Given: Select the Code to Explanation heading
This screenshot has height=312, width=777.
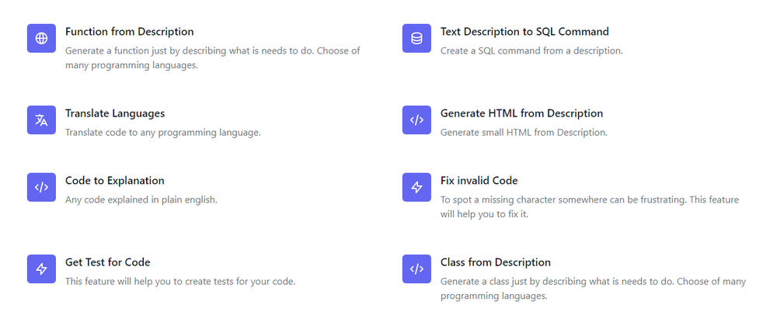Looking at the screenshot, I should point(115,181).
